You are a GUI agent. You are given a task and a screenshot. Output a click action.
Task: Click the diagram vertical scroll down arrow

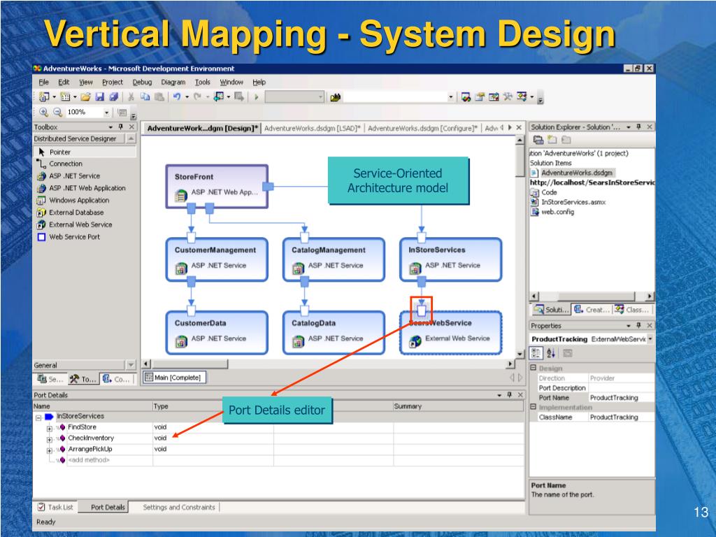520,355
